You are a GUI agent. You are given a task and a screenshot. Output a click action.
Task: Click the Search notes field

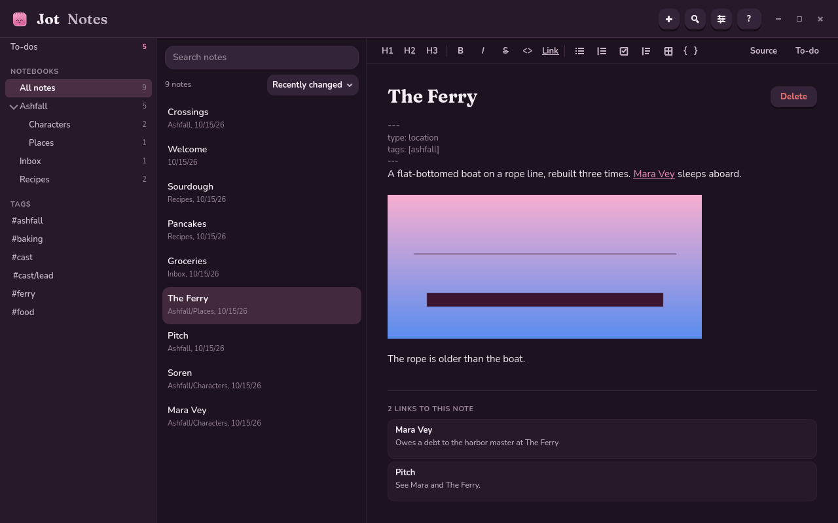point(261,57)
